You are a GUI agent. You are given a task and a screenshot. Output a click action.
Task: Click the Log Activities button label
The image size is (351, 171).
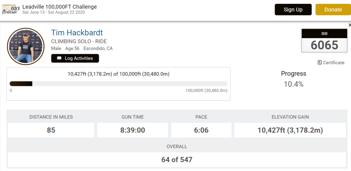click(x=79, y=58)
